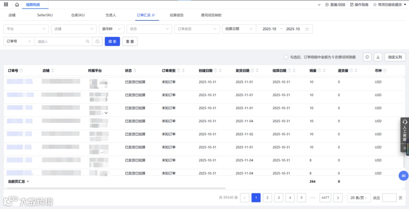The image size is (409, 209).
Task: Open the 平台 dropdown
Action: [x=26, y=29]
